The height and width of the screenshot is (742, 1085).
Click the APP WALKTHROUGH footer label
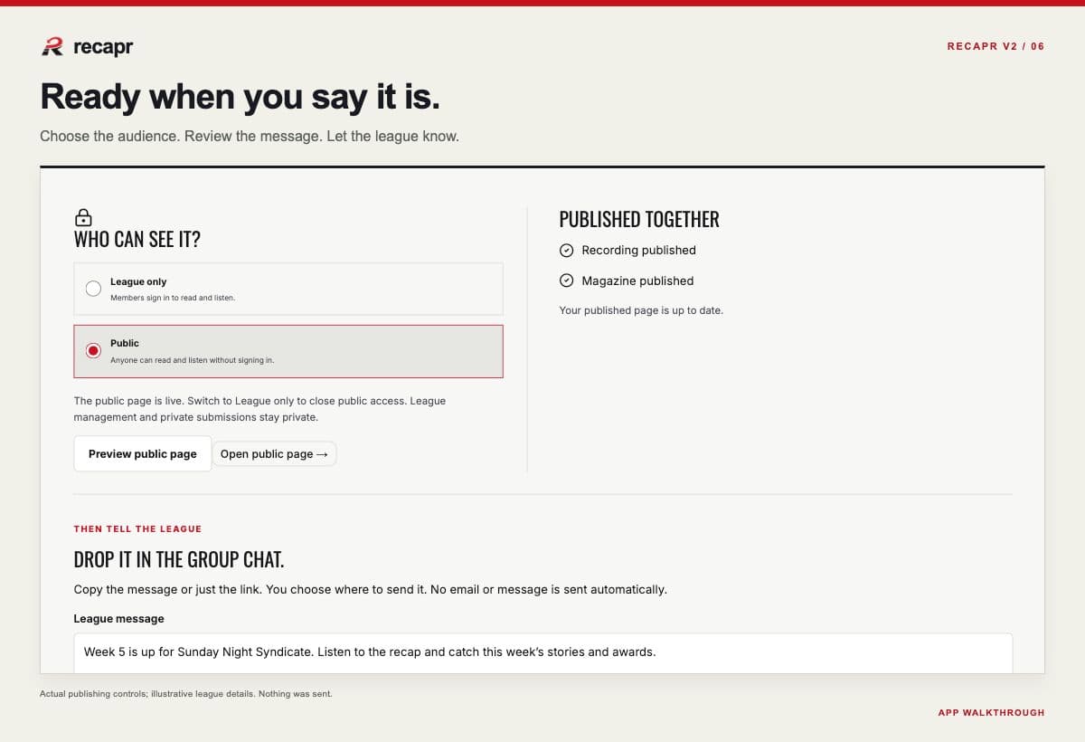click(x=991, y=712)
